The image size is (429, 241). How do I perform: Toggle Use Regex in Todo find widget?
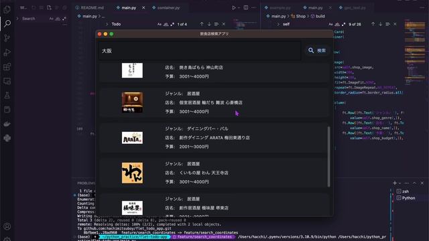[x=172, y=24]
